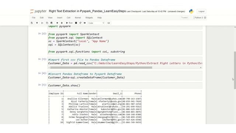
Task: Open the Widgets menu
Action: 89,18
